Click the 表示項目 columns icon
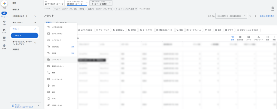Image resolution: width=277 pixels, height=109 pixels. pos(240,37)
